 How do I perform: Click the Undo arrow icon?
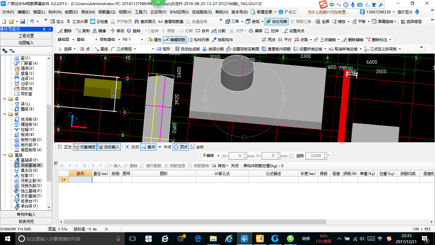32,21
